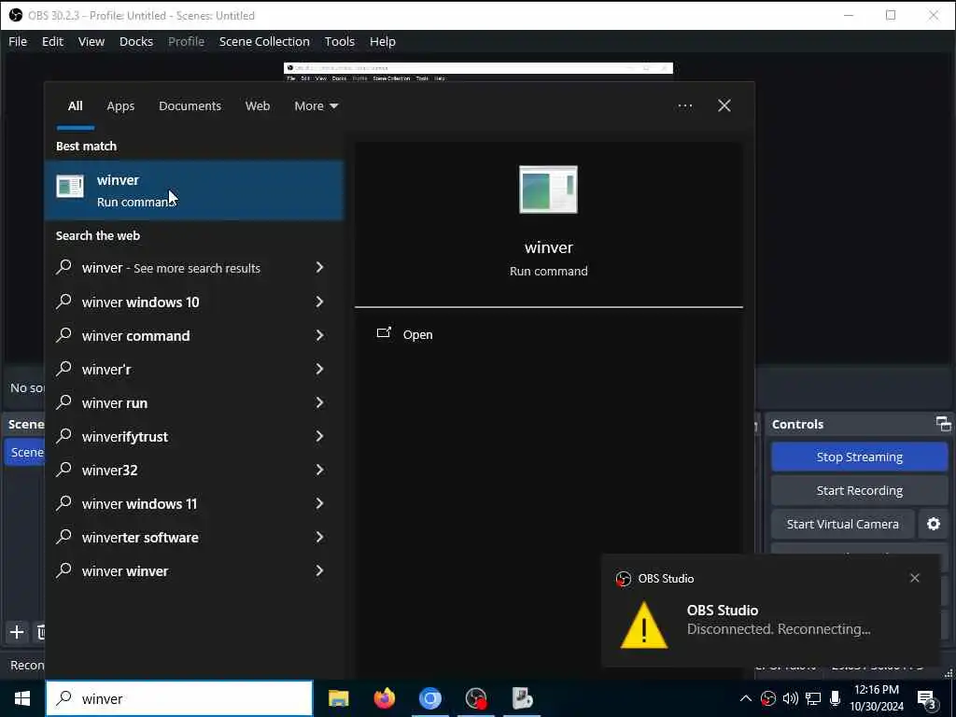The height and width of the screenshot is (717, 956).
Task: Expand arrow for 'winver winver' suggestion
Action: (x=319, y=570)
